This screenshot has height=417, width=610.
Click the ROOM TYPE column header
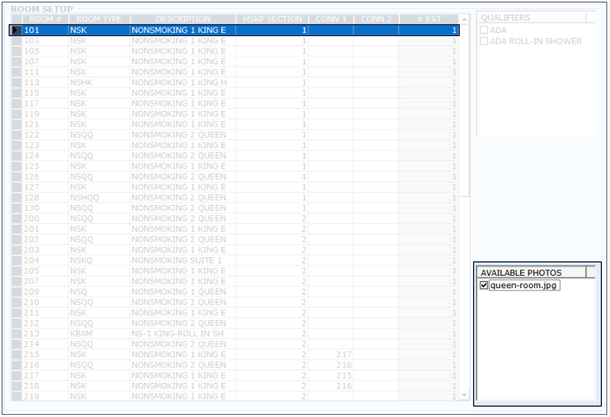(99, 20)
